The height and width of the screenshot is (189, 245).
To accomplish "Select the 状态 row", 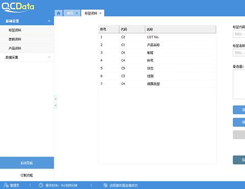I will (x=157, y=68).
